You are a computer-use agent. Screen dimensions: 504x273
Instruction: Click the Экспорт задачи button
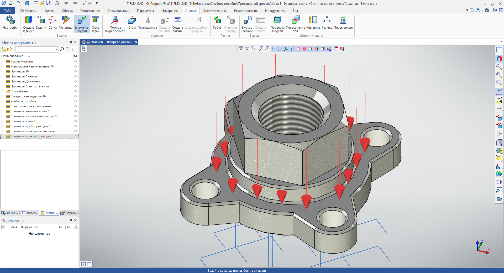(247, 20)
